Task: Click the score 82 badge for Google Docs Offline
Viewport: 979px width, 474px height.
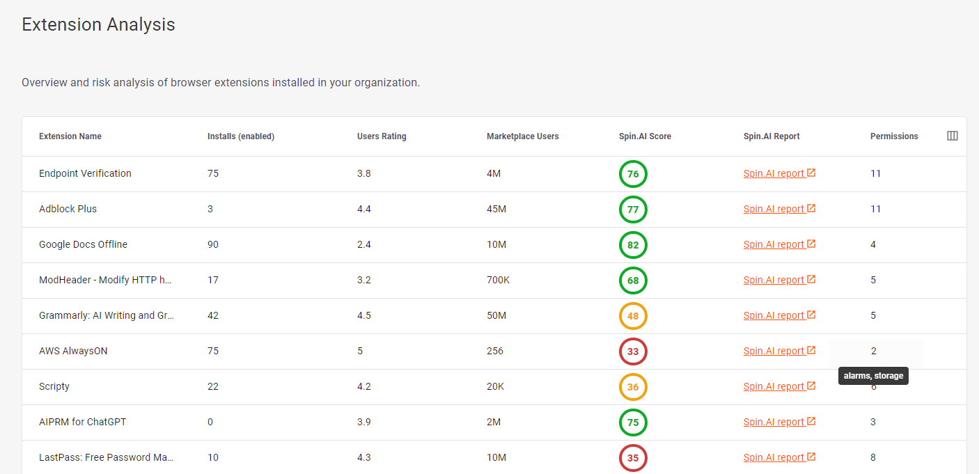Action: [x=633, y=245]
